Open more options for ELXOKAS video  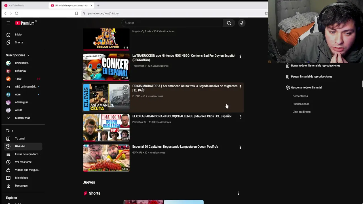[240, 117]
